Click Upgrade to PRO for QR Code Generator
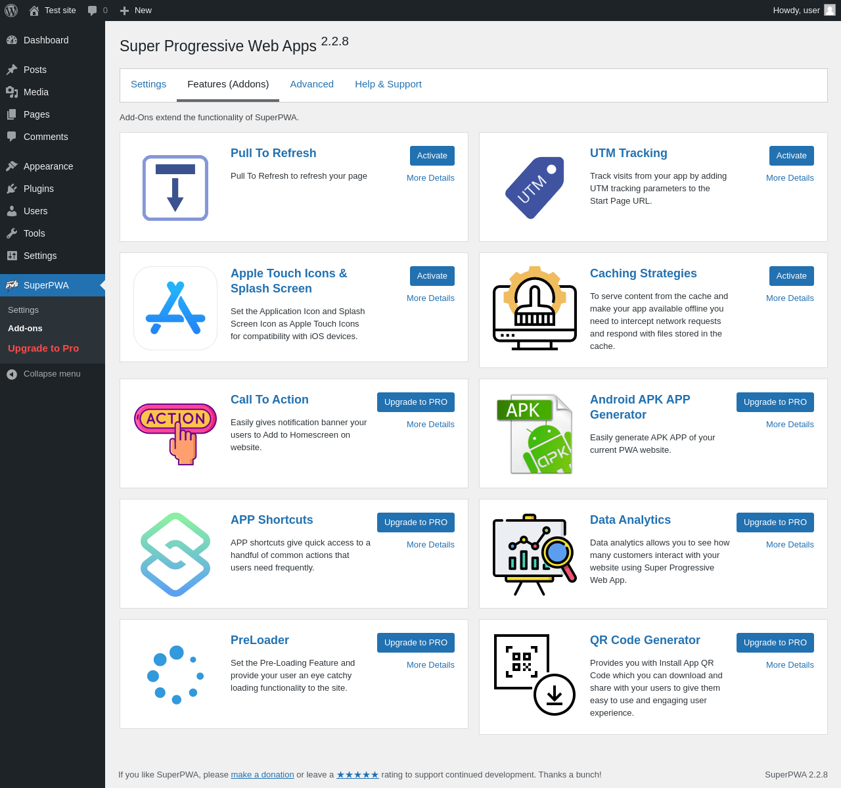Image resolution: width=841 pixels, height=788 pixels. point(775,643)
